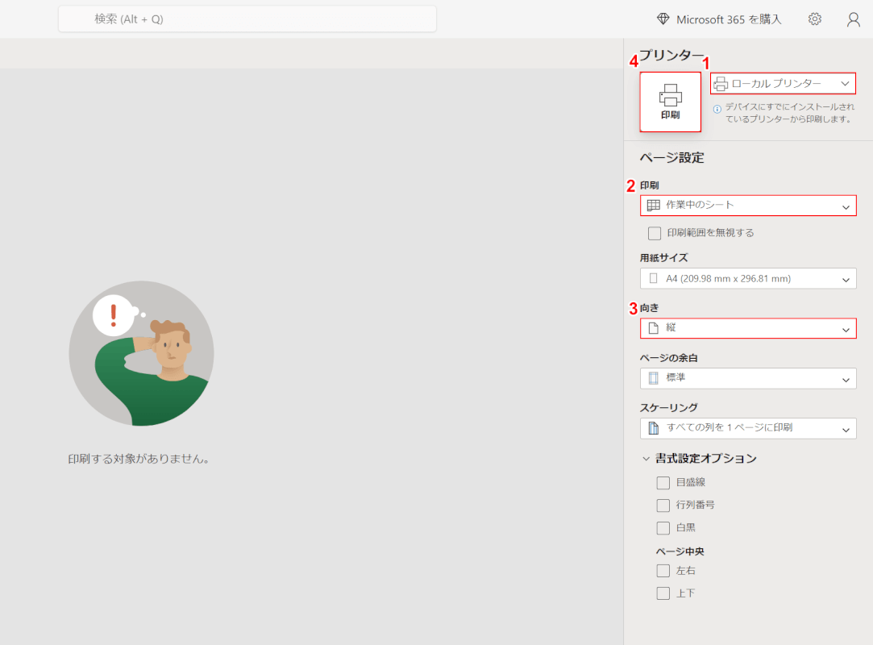Click the Microsoft 365 diamond icon
The height and width of the screenshot is (645, 873).
663,19
